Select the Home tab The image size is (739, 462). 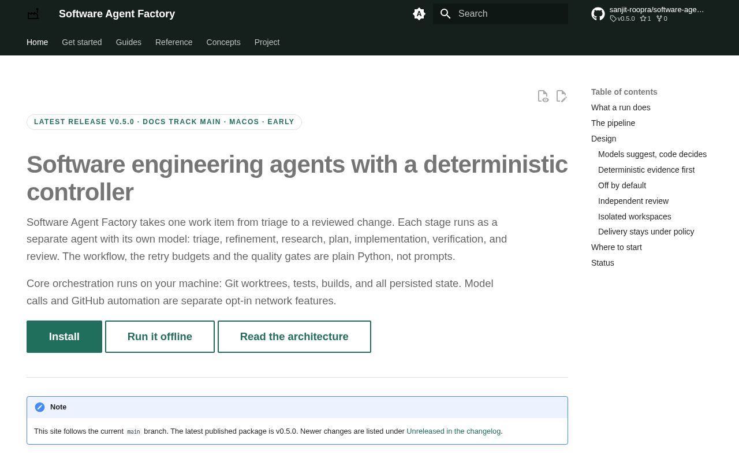pos(38,42)
